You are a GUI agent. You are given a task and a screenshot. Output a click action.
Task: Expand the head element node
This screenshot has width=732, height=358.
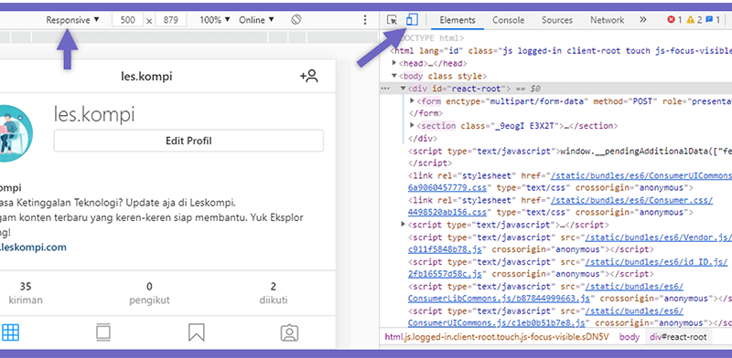click(394, 63)
